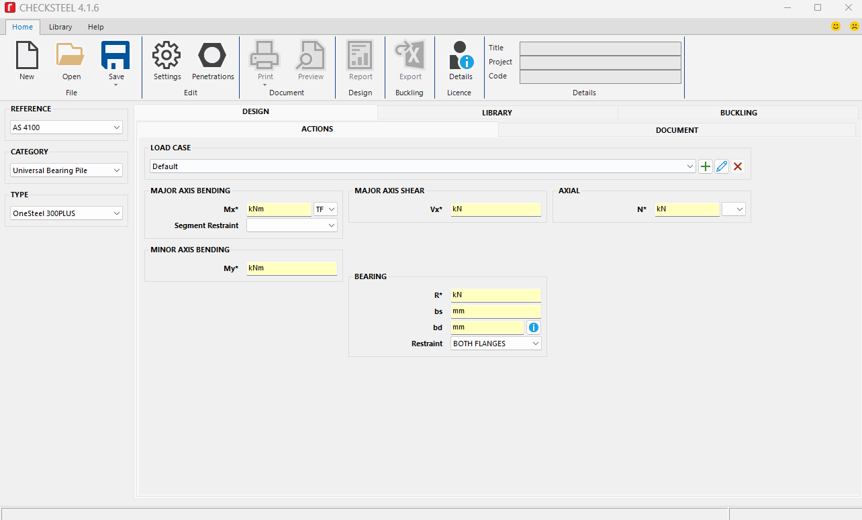
Task: Save using the floppy disk icon
Action: pyautogui.click(x=115, y=55)
